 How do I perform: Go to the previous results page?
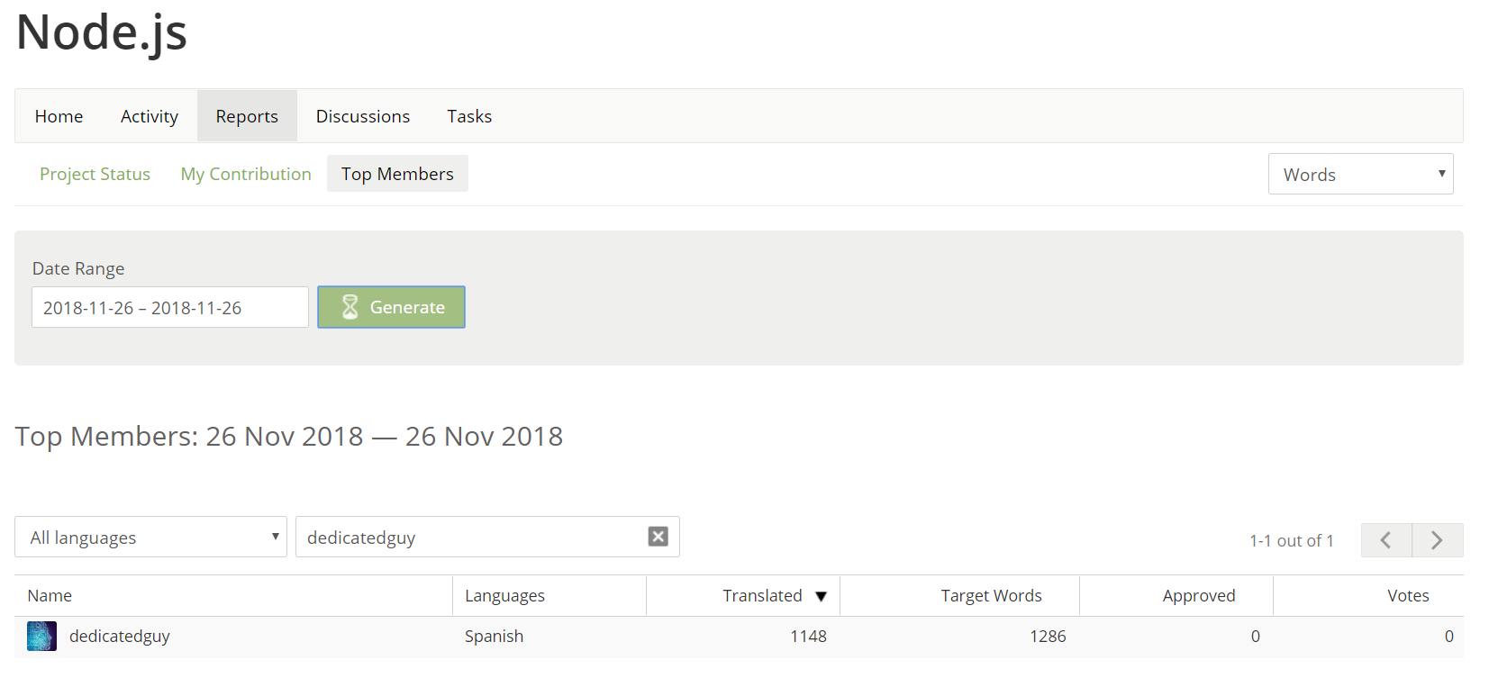pos(1386,540)
